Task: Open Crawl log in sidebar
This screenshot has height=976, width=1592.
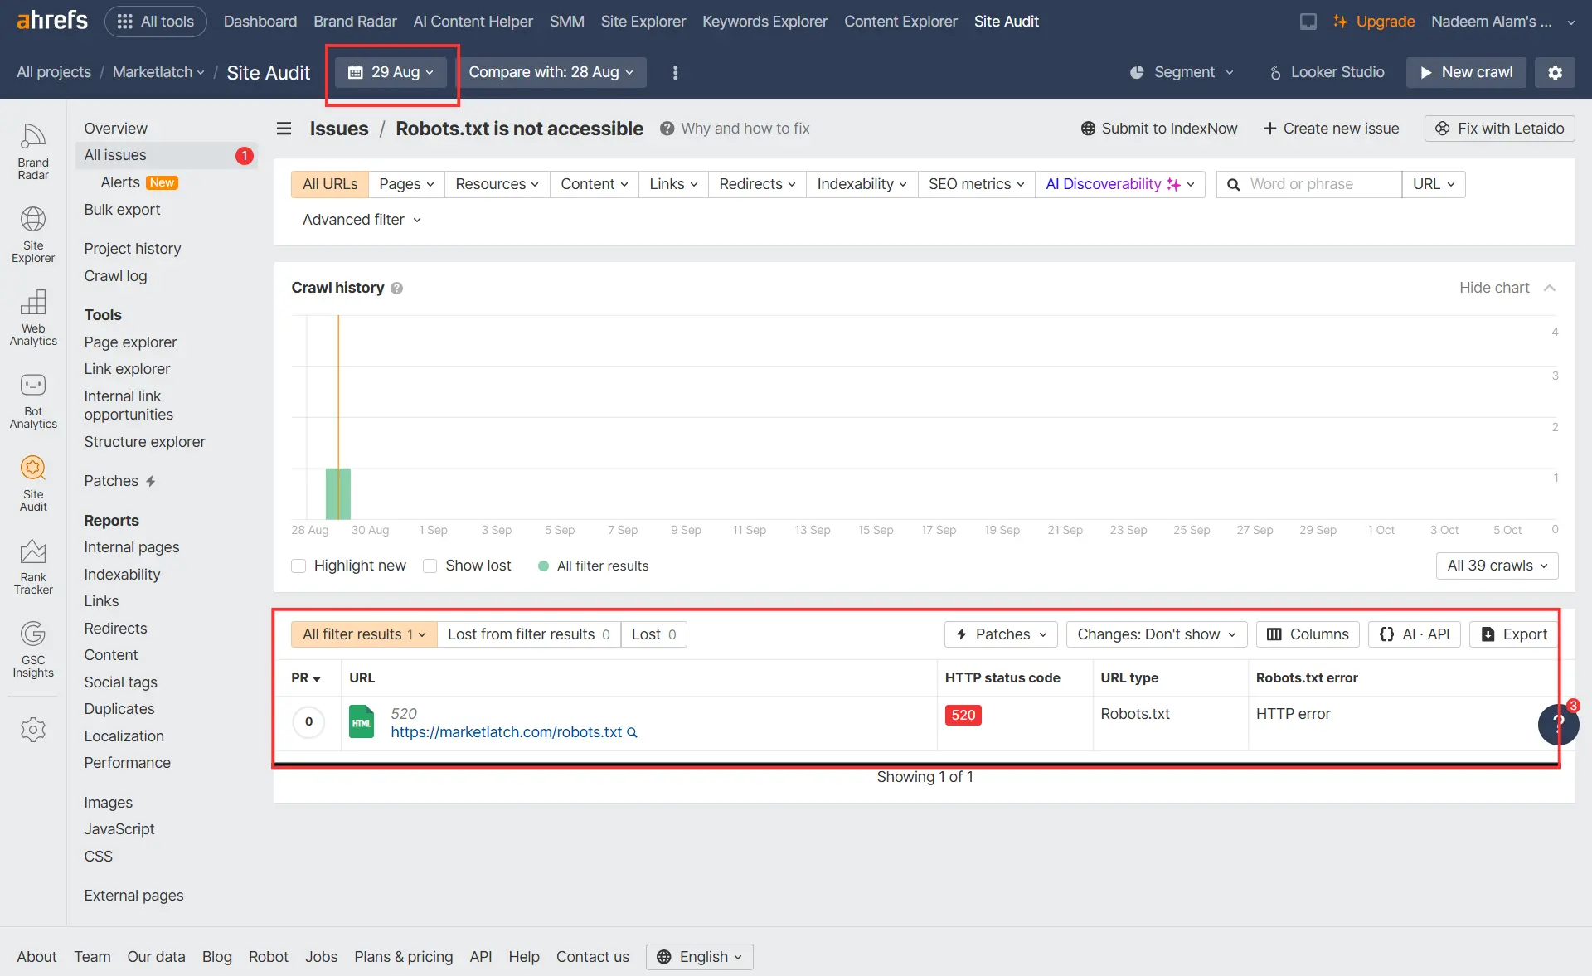Action: (115, 276)
